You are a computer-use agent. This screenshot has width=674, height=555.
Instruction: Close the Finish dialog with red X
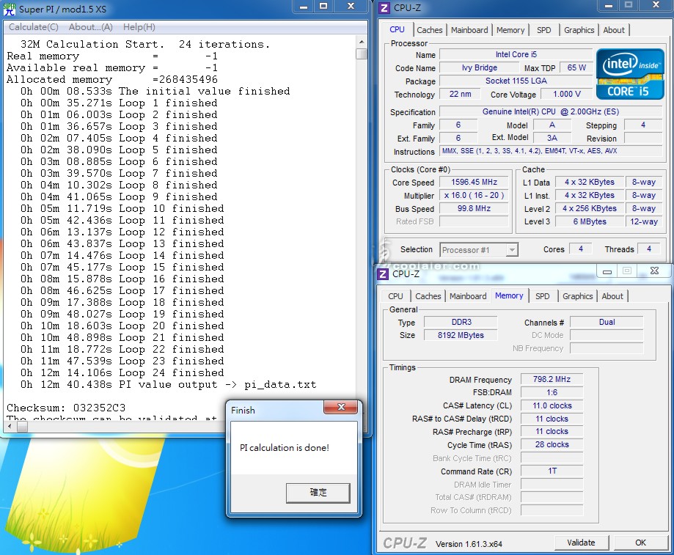(341, 407)
